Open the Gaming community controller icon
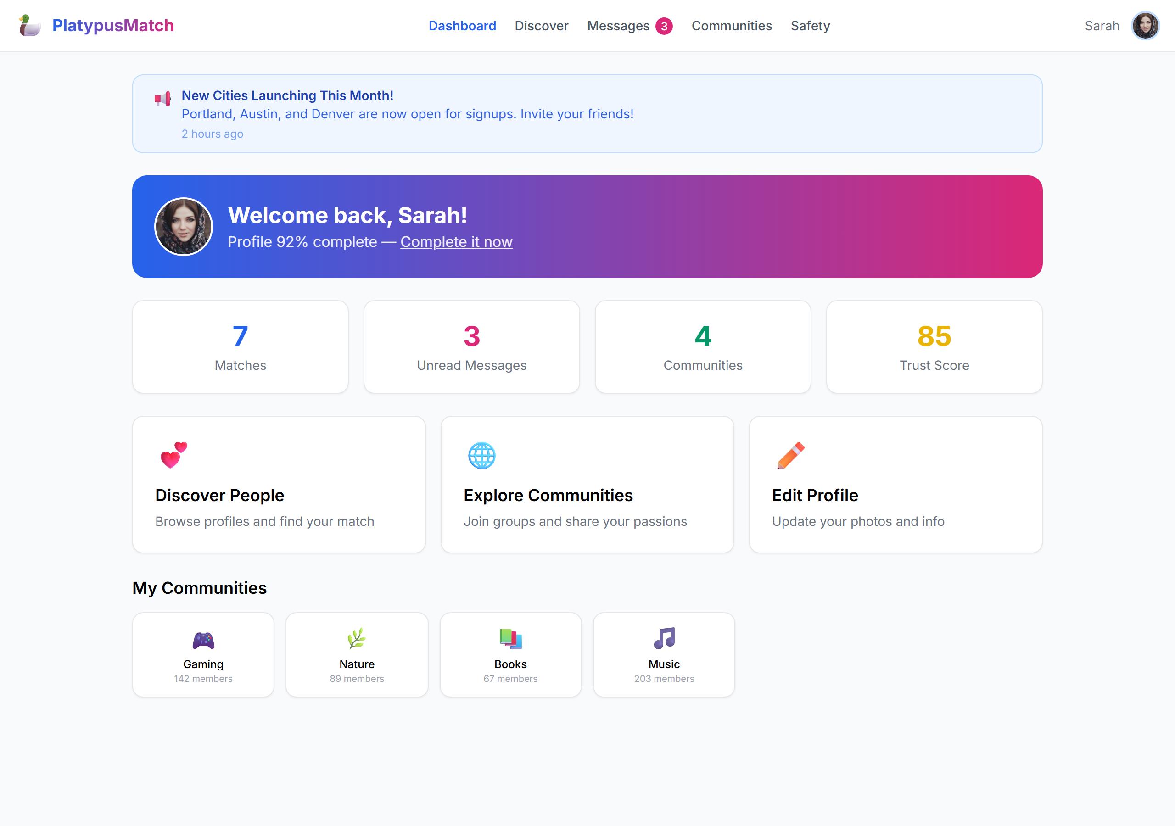The height and width of the screenshot is (826, 1175). pos(203,640)
